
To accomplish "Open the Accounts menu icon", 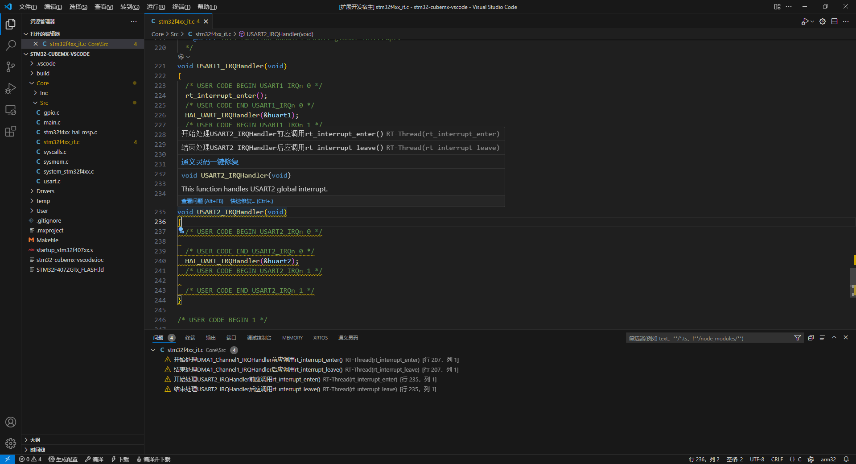I will click(11, 422).
